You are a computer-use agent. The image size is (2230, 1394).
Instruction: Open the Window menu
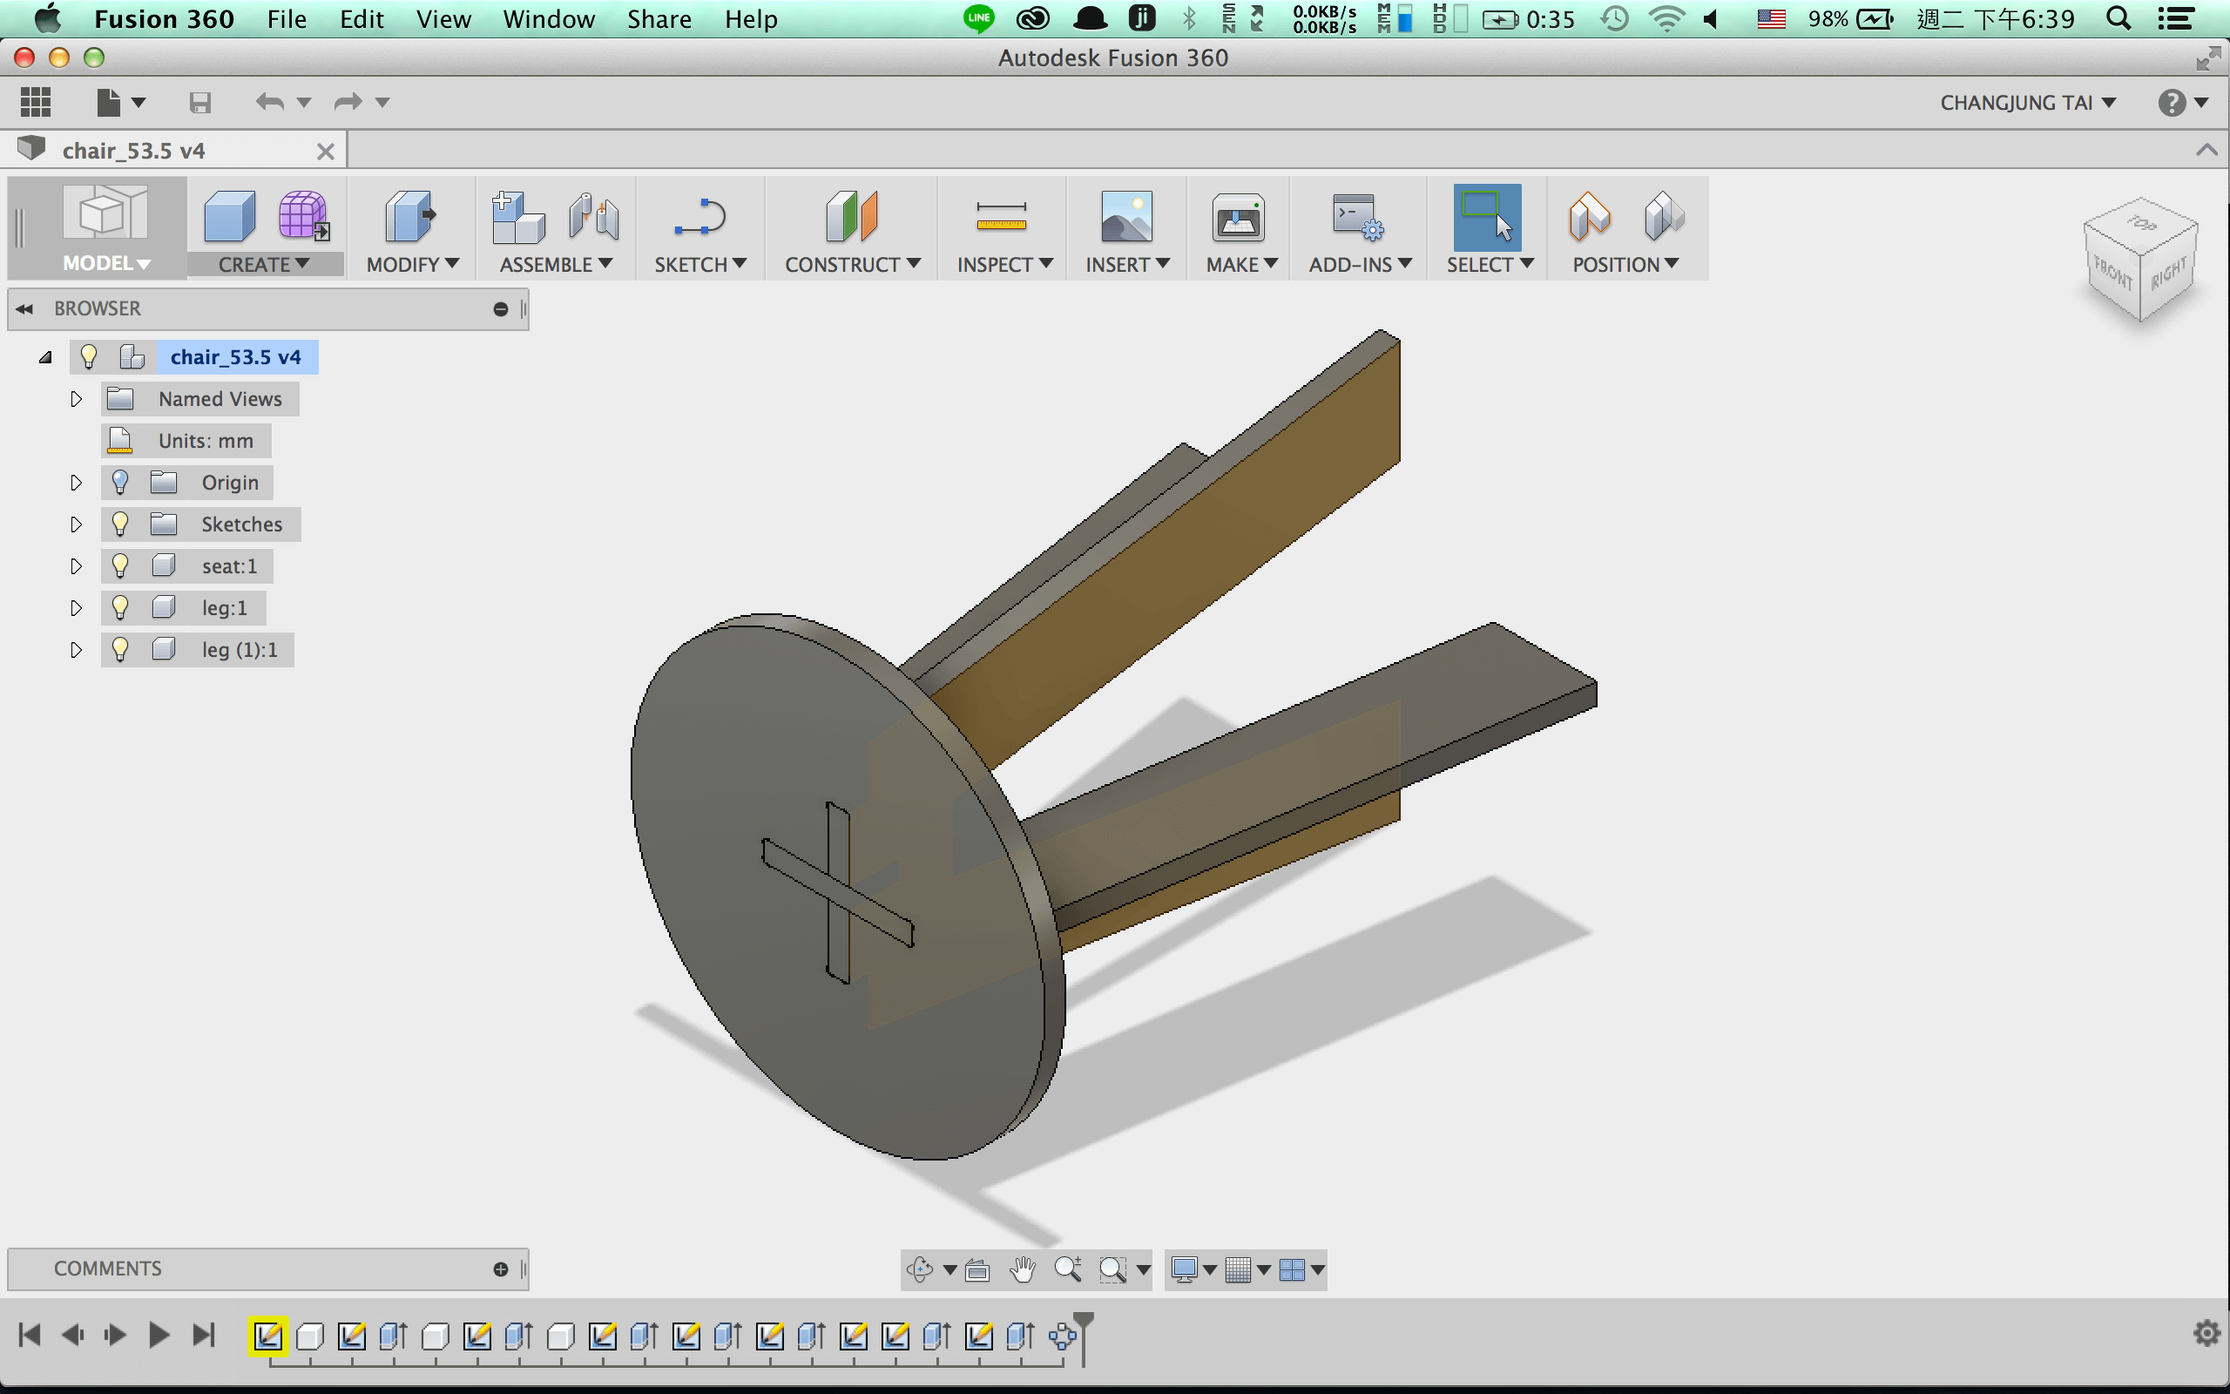tap(548, 18)
